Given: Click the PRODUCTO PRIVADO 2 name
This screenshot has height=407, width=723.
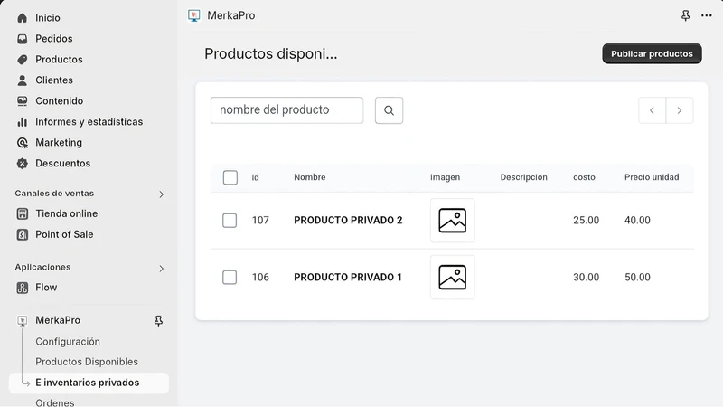Looking at the screenshot, I should tap(348, 220).
